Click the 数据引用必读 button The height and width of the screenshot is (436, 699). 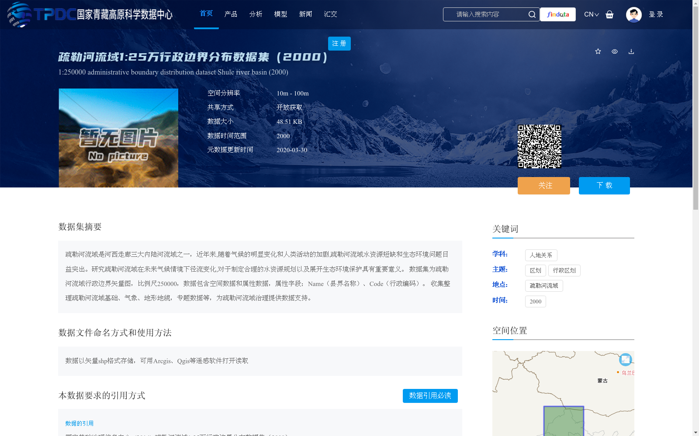tap(430, 396)
